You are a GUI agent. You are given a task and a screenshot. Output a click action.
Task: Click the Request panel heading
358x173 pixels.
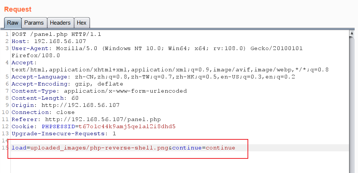pyautogui.click(x=18, y=9)
